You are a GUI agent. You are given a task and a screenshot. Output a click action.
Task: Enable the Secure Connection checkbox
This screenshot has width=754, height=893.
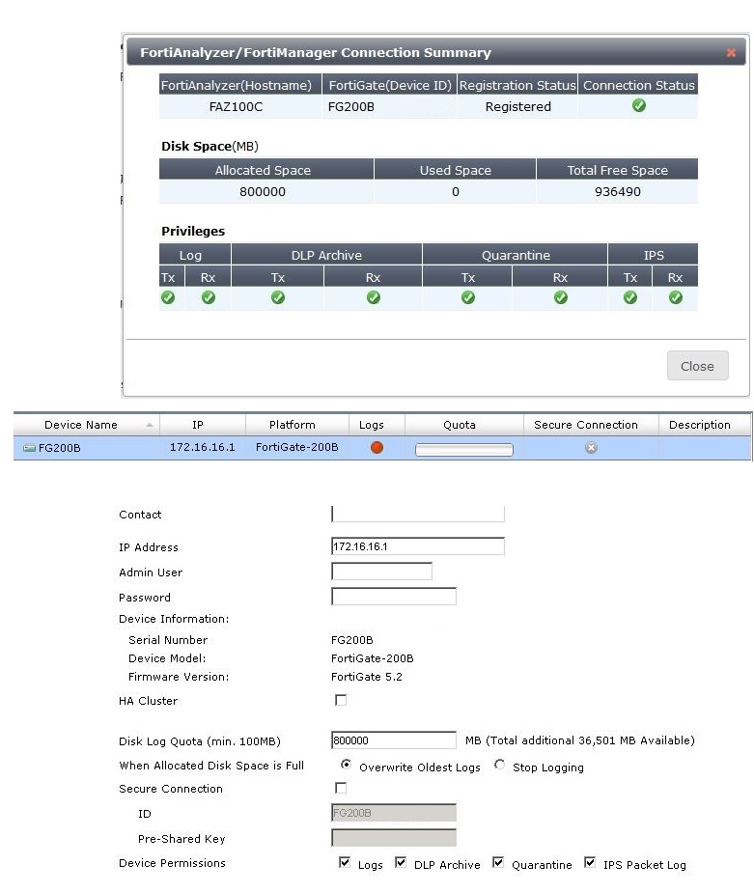tap(341, 788)
